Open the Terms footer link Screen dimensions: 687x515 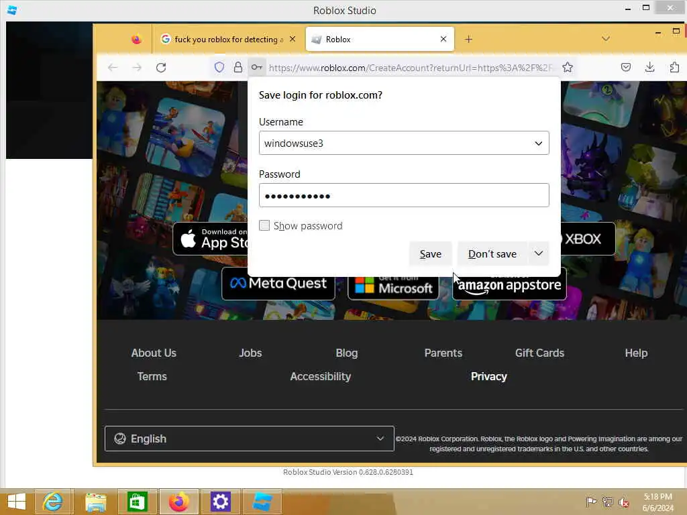pos(152,377)
